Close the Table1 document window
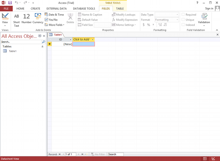This screenshot has width=220, height=161. pyautogui.click(x=217, y=34)
